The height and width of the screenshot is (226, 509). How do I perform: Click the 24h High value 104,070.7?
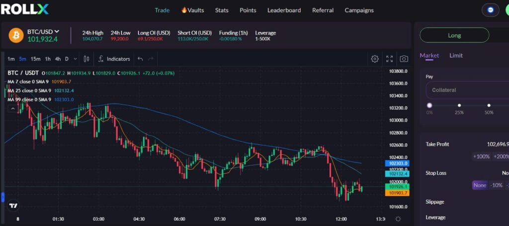(x=92, y=39)
